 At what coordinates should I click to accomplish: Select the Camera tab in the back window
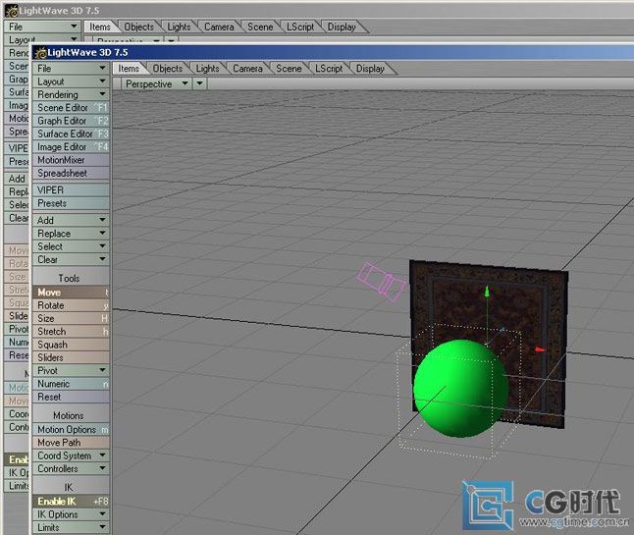click(x=219, y=27)
